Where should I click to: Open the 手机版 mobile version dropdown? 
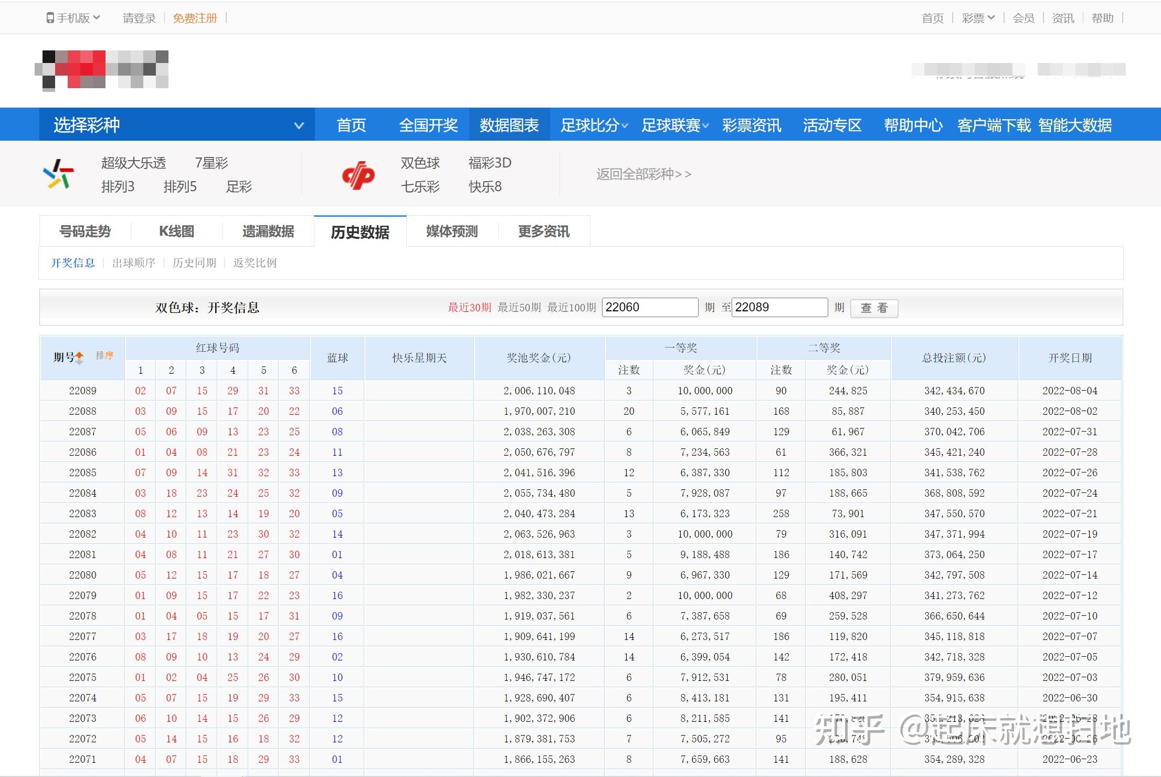pyautogui.click(x=73, y=18)
